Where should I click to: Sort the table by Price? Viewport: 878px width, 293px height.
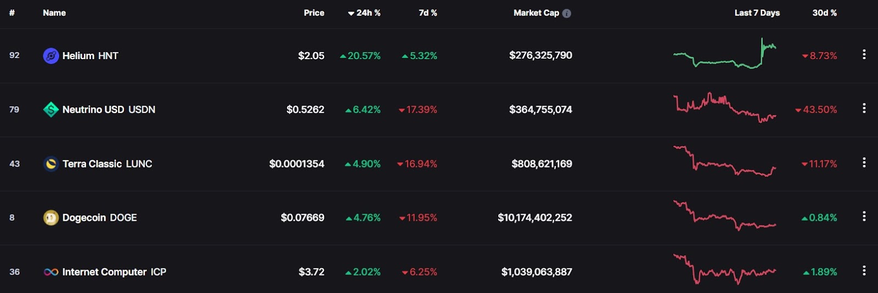(314, 13)
